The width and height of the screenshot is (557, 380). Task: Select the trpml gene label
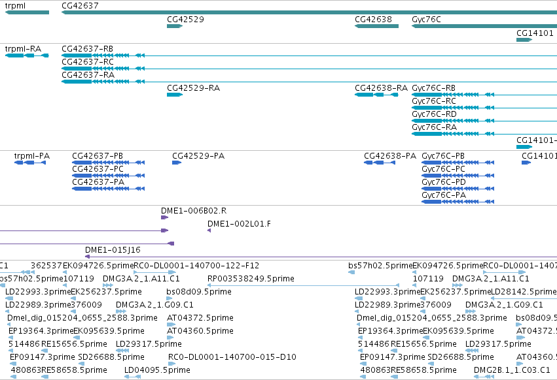[15, 6]
